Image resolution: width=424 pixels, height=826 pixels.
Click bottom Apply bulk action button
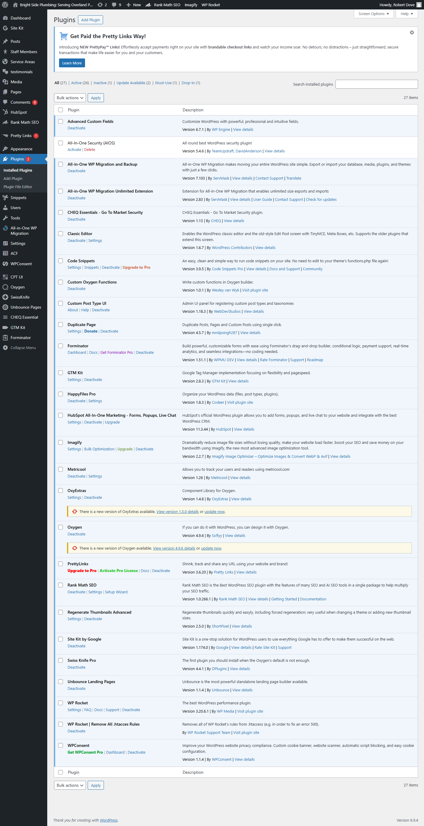coord(96,785)
